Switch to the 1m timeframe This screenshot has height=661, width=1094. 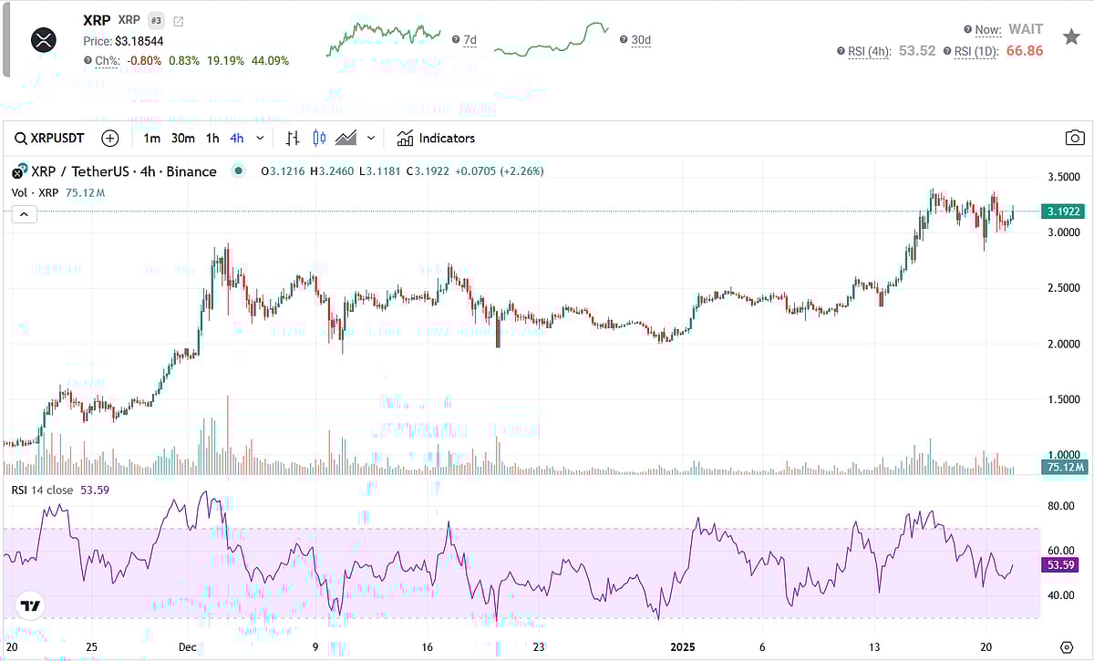(x=151, y=139)
